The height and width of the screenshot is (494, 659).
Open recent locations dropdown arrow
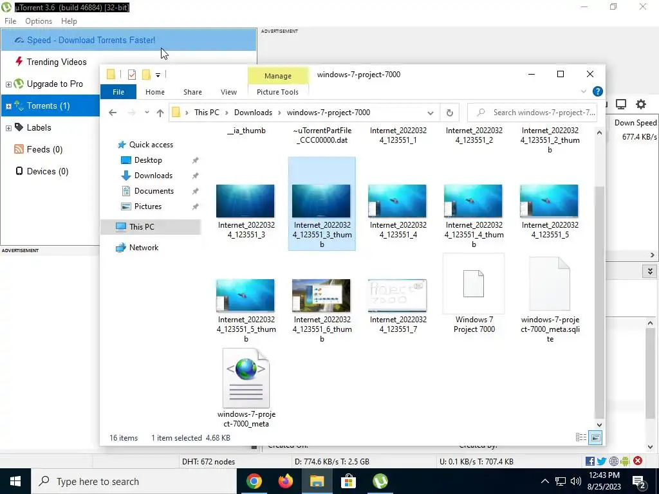click(147, 113)
